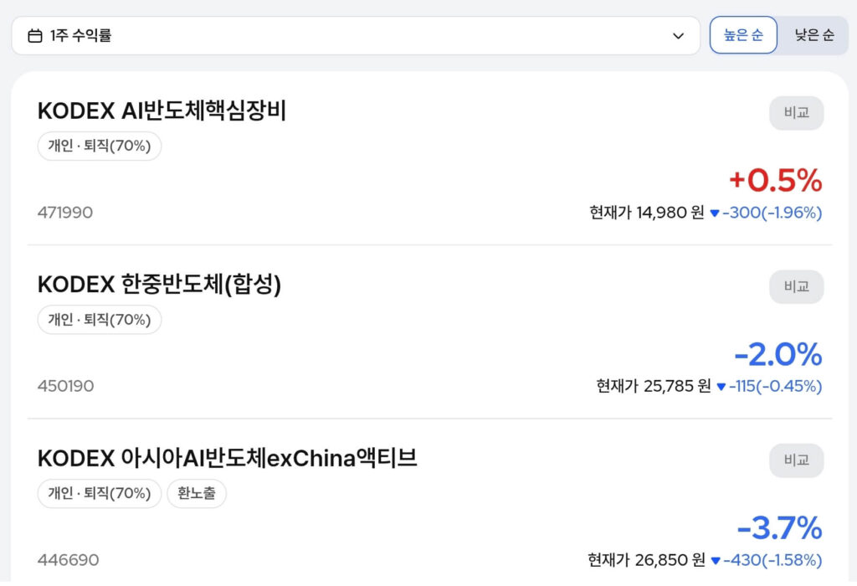Enable 낮은 순 sorting toggle
Viewport: 857px width, 586px height.
[x=813, y=34]
